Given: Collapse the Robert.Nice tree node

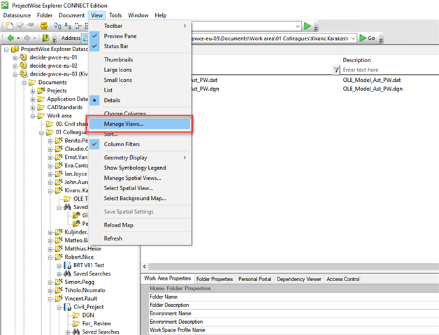Looking at the screenshot, I should tap(50, 257).
